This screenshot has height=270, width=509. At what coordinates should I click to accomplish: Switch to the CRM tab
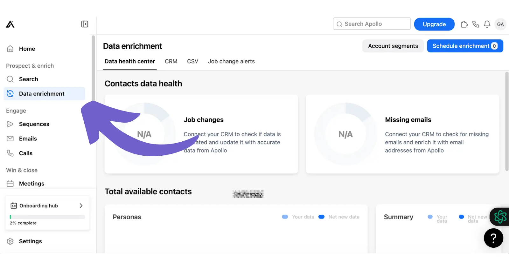171,62
